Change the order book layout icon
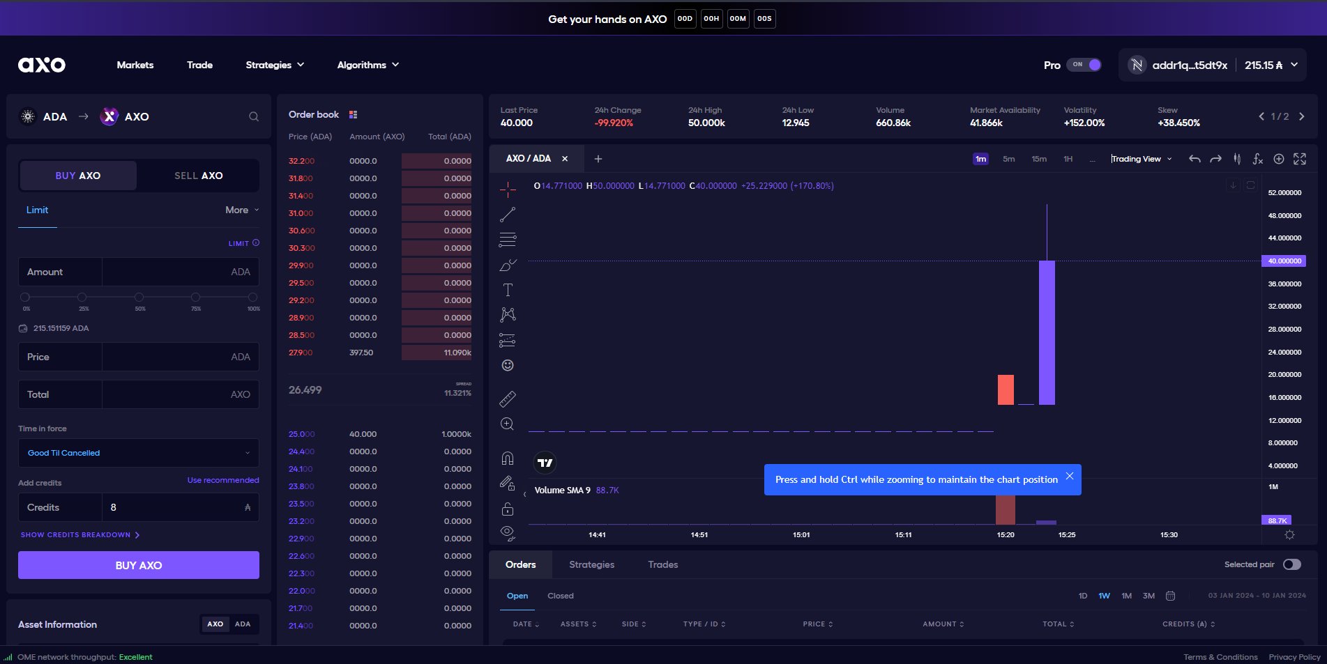The height and width of the screenshot is (664, 1327). pyautogui.click(x=353, y=114)
